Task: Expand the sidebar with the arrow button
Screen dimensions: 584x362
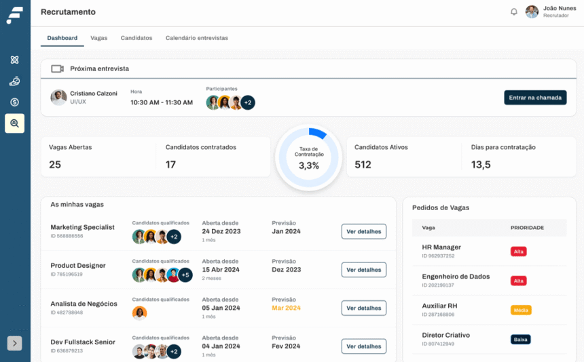Action: click(14, 343)
